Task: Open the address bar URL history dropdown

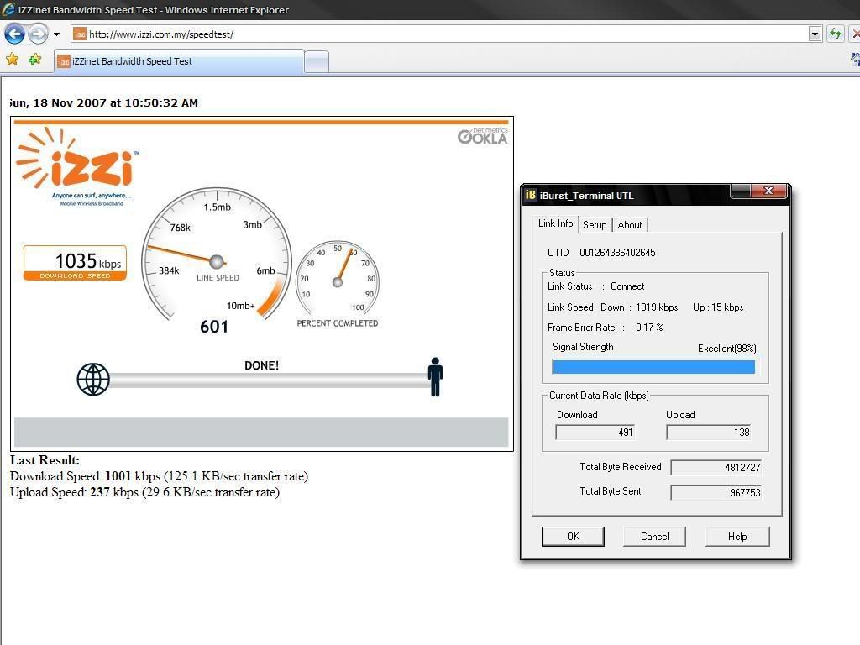Action: 815,34
